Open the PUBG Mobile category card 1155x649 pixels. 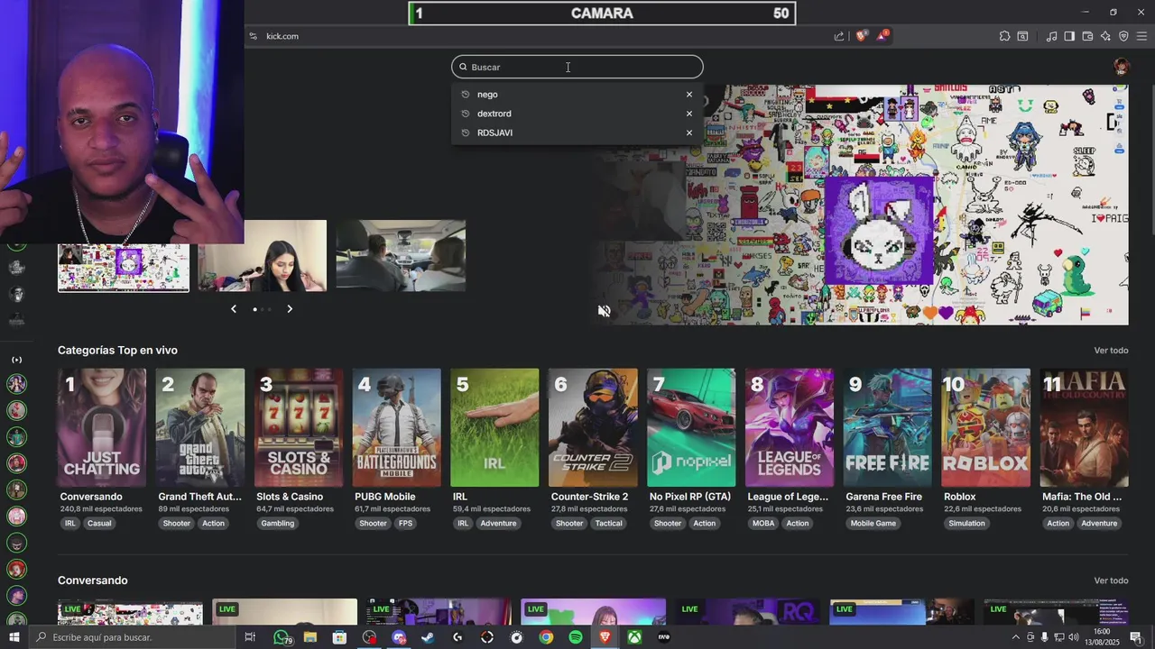click(397, 427)
